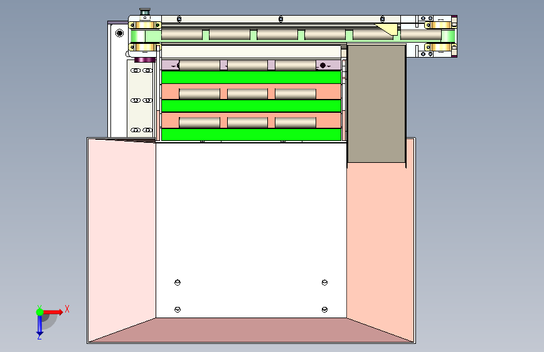
Task: Pick the emergency stop knob on top-left frame
Action: [x=145, y=12]
